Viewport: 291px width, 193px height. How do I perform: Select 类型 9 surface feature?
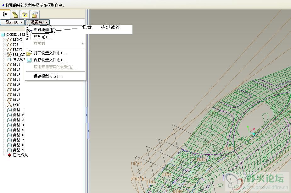pos(18,150)
